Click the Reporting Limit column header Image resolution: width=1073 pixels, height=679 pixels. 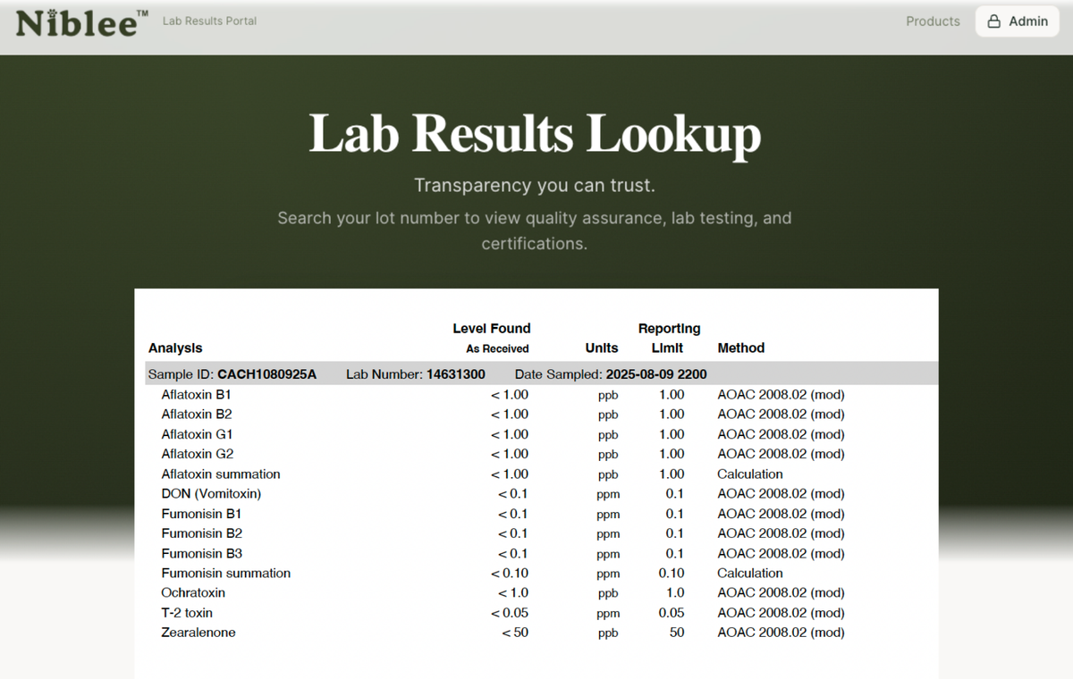(x=669, y=338)
